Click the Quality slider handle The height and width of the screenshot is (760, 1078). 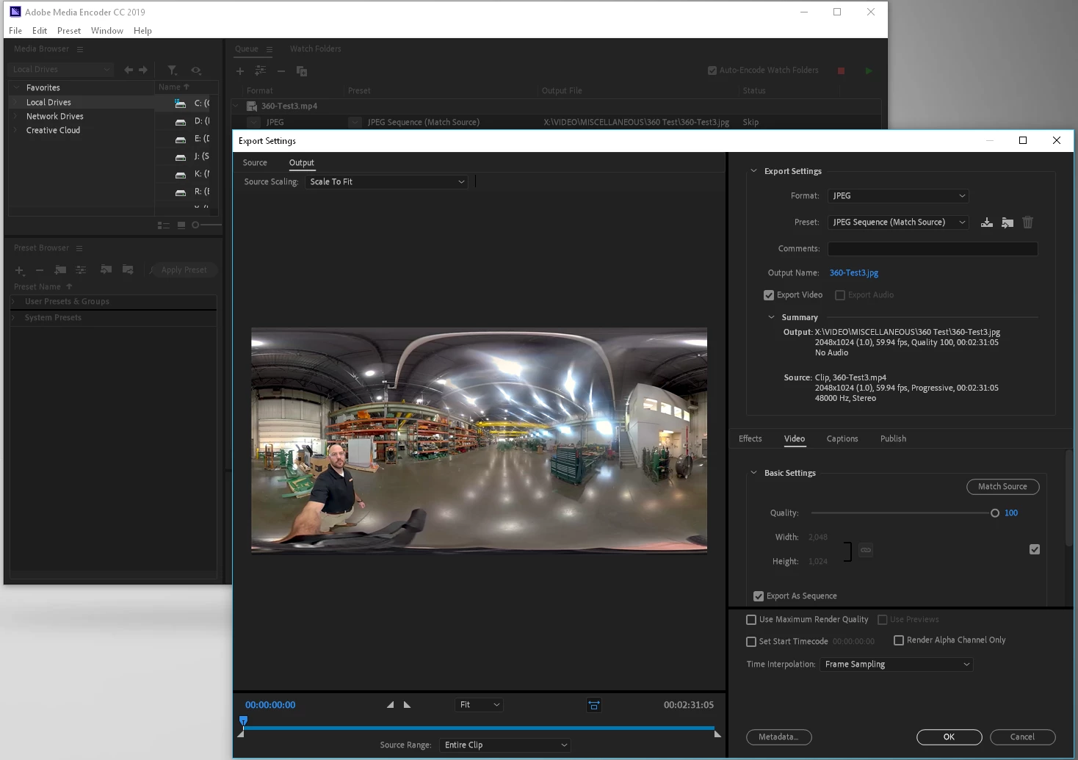995,513
